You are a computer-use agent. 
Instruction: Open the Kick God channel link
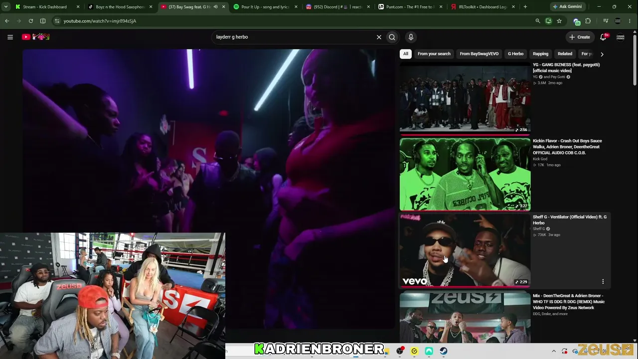tap(540, 159)
